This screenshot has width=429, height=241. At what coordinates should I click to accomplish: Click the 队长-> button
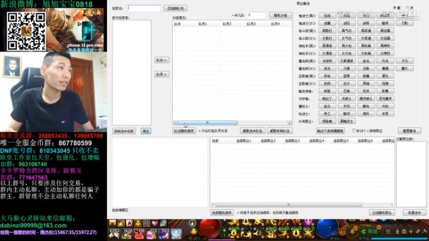pos(161,60)
